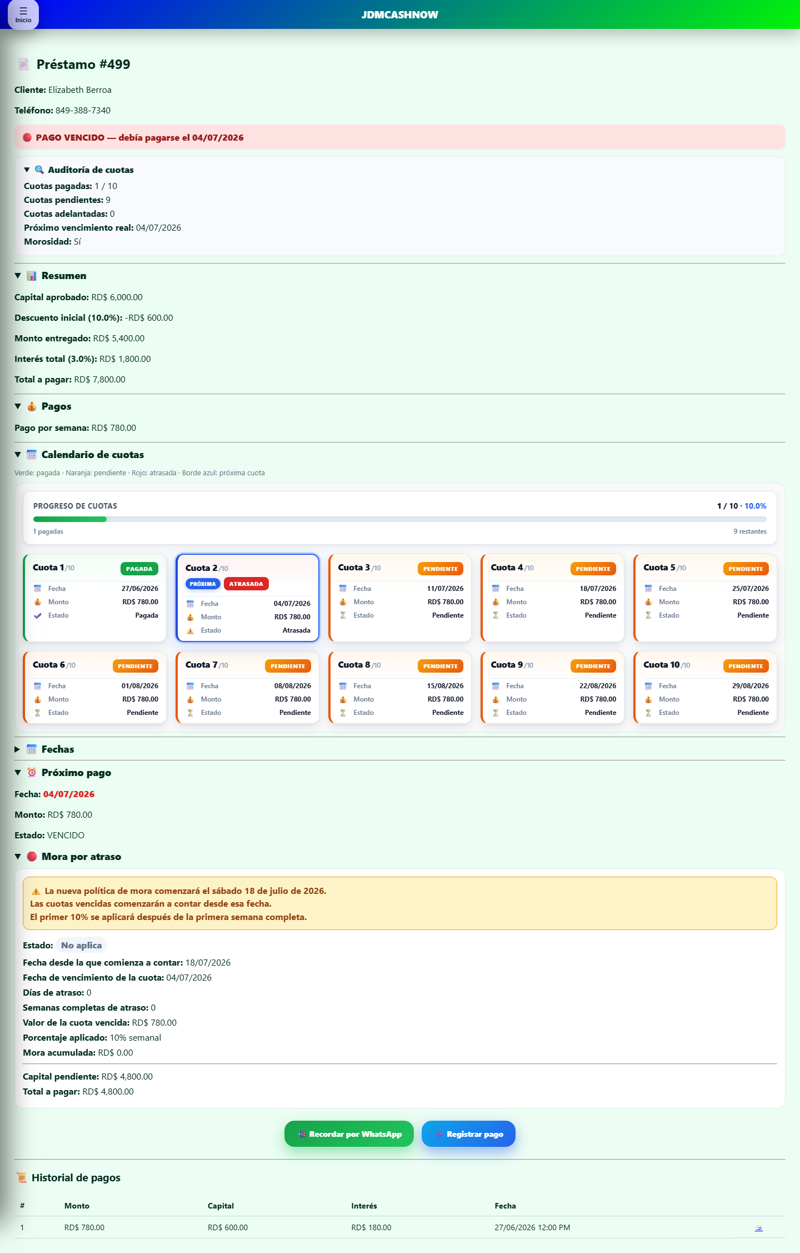Click the alarm clock icon by Próximo pago
This screenshot has height=1253, width=800.
pos(32,773)
